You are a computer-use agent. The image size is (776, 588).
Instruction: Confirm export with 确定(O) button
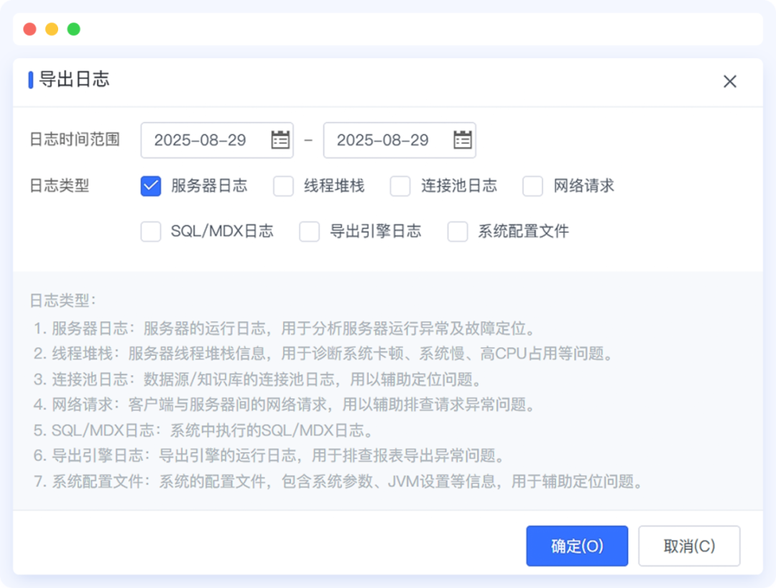point(577,546)
